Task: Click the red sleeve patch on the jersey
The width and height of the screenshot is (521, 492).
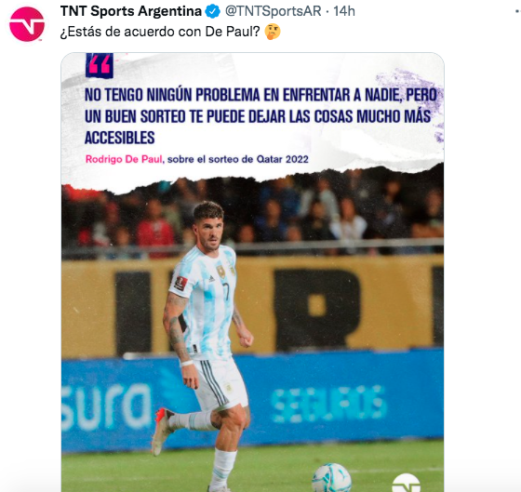Action: [180, 284]
